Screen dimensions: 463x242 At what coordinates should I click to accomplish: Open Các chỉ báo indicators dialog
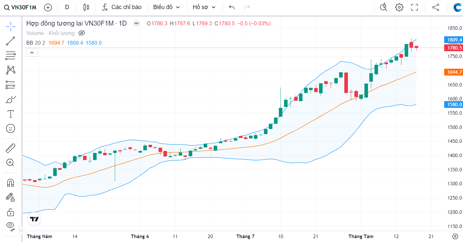click(x=122, y=7)
